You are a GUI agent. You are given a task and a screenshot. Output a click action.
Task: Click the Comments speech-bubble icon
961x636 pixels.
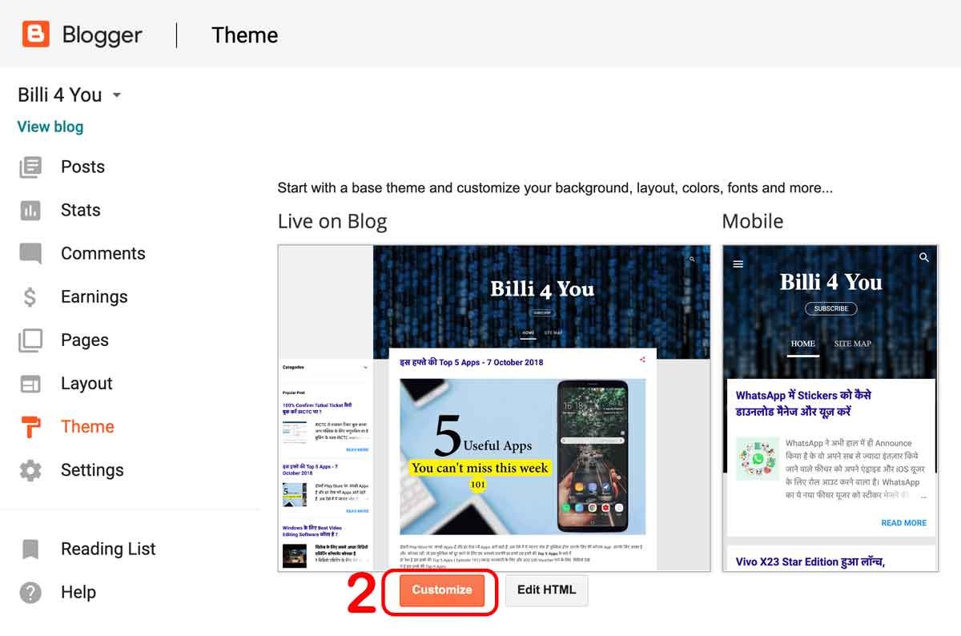30,254
